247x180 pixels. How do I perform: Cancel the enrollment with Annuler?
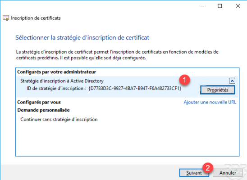point(228,173)
